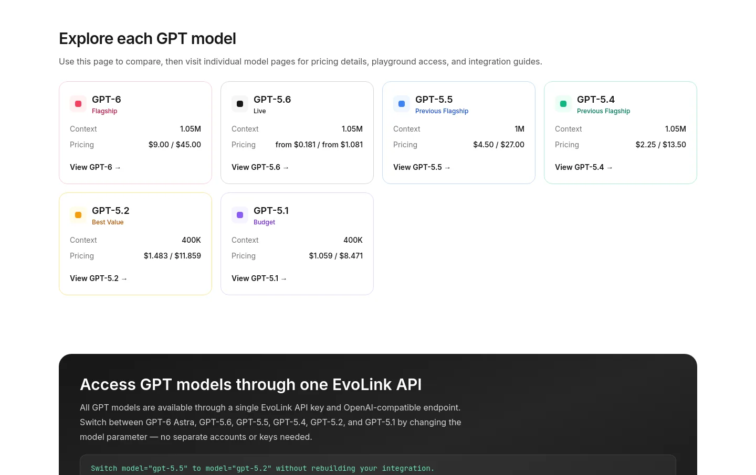
Task: Click the green GPT-5.4 model icon
Action: click(x=563, y=104)
